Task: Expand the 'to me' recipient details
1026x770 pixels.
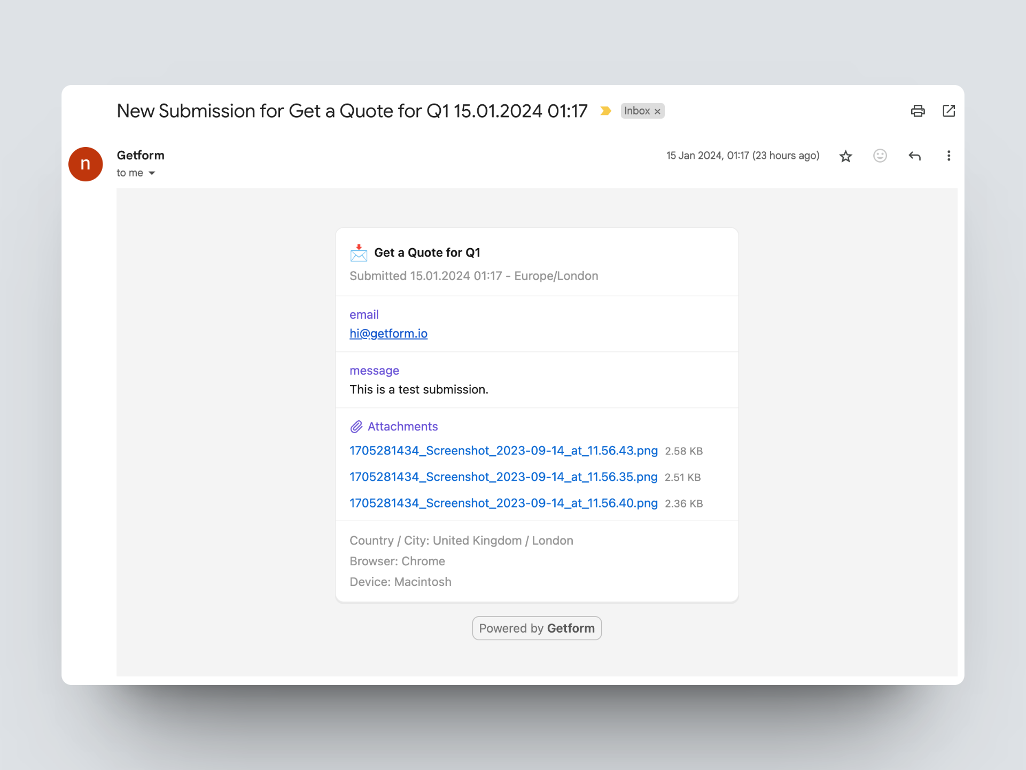Action: [152, 173]
